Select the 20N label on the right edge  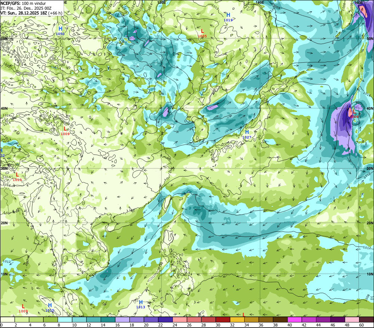(x=370, y=223)
